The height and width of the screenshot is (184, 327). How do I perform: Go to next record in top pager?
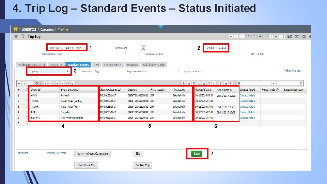(x=271, y=36)
